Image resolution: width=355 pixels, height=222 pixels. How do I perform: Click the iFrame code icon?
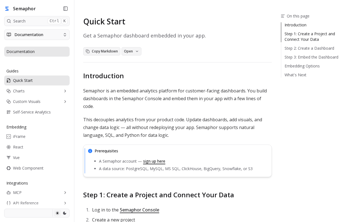pos(9,137)
